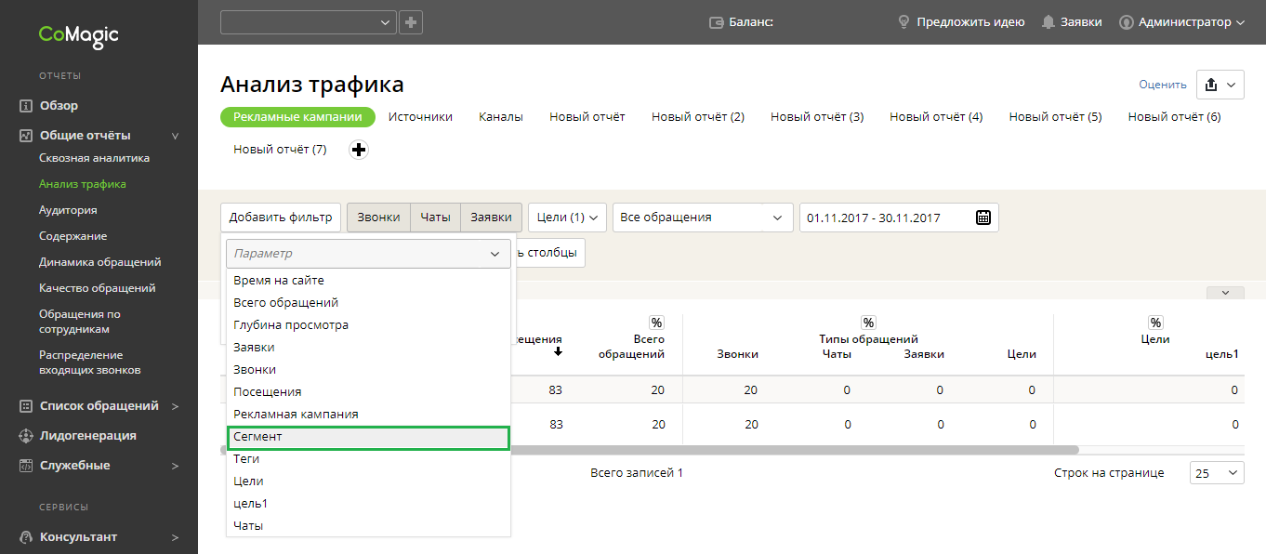Choose цель1 in parameter list

[368, 504]
